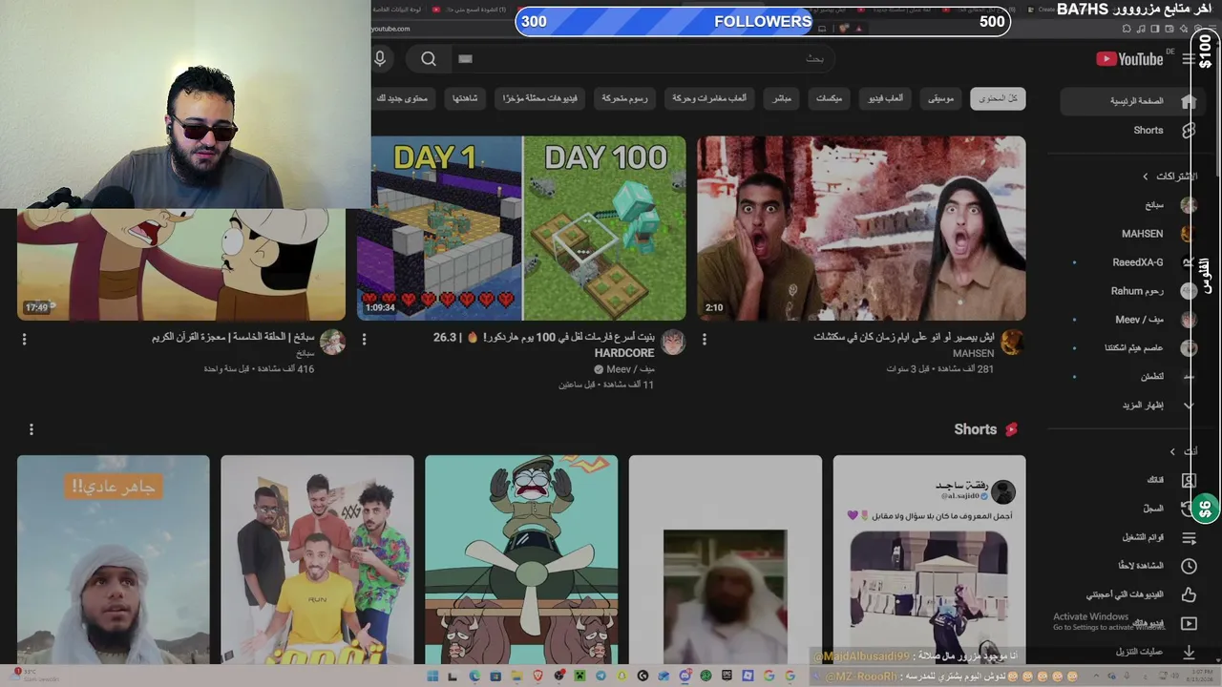Open video title سبانخ الحلقة الخامسة معجزة القرآن الكريم
Viewport: 1222px width, 687px height.
pyautogui.click(x=233, y=338)
